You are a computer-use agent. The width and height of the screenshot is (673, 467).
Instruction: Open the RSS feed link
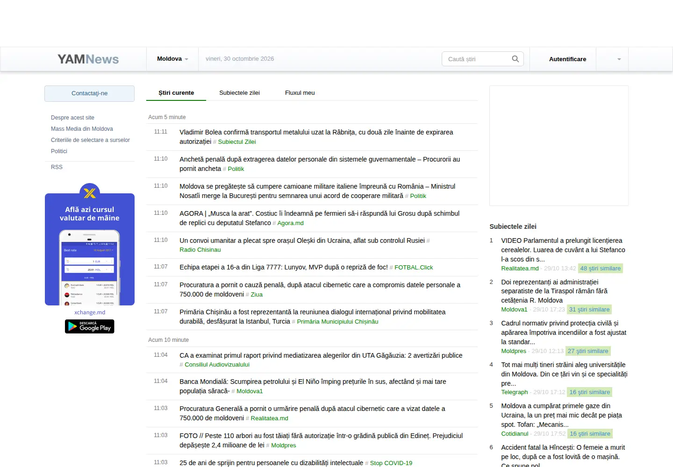57,167
